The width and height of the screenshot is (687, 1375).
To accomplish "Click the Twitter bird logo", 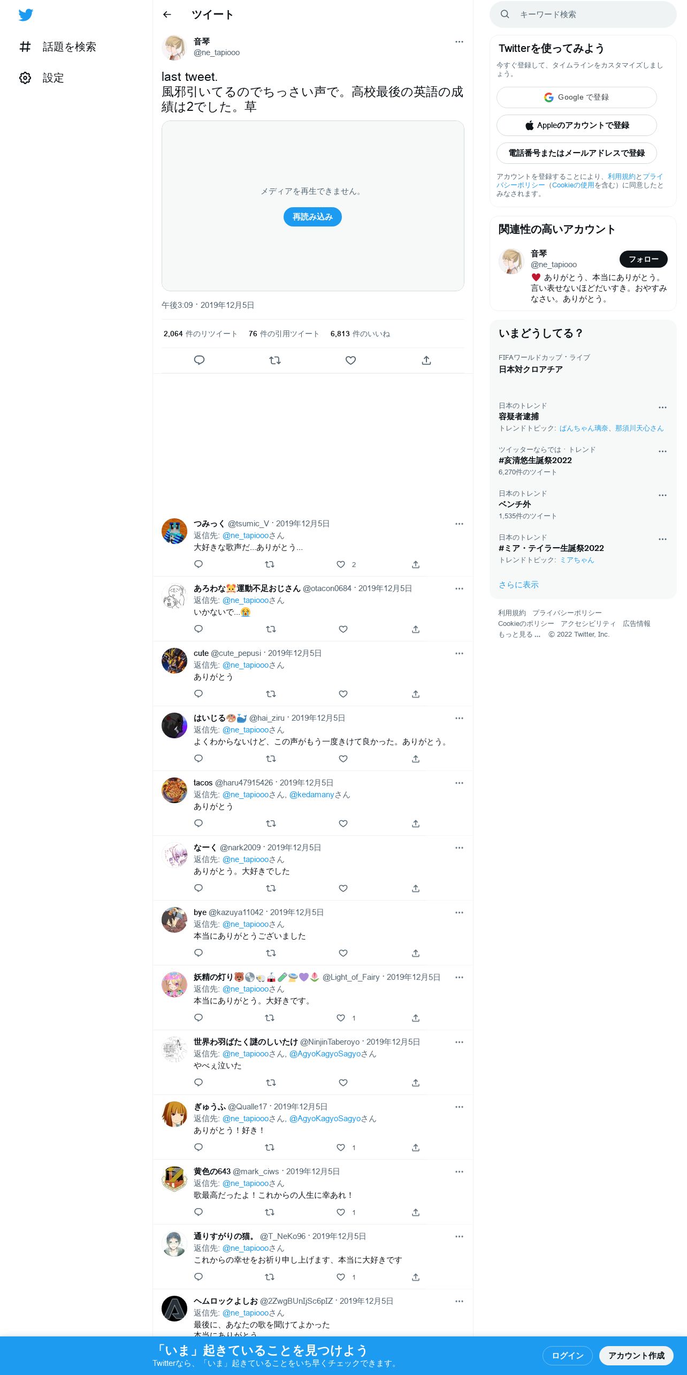I will click(x=26, y=15).
